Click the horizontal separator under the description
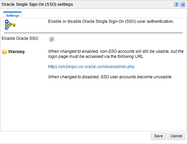The image size is (187, 144). pos(93,33)
